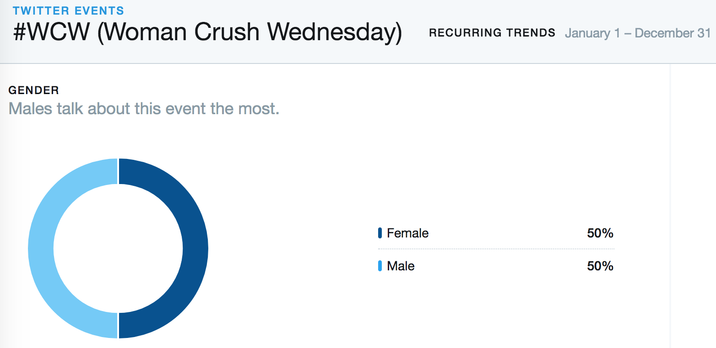Select the GENDER section heading

point(34,90)
